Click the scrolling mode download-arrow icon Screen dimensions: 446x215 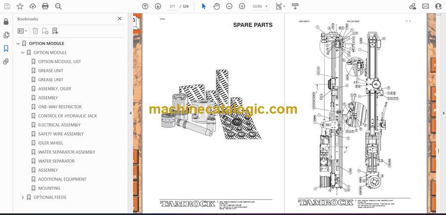(295, 6)
